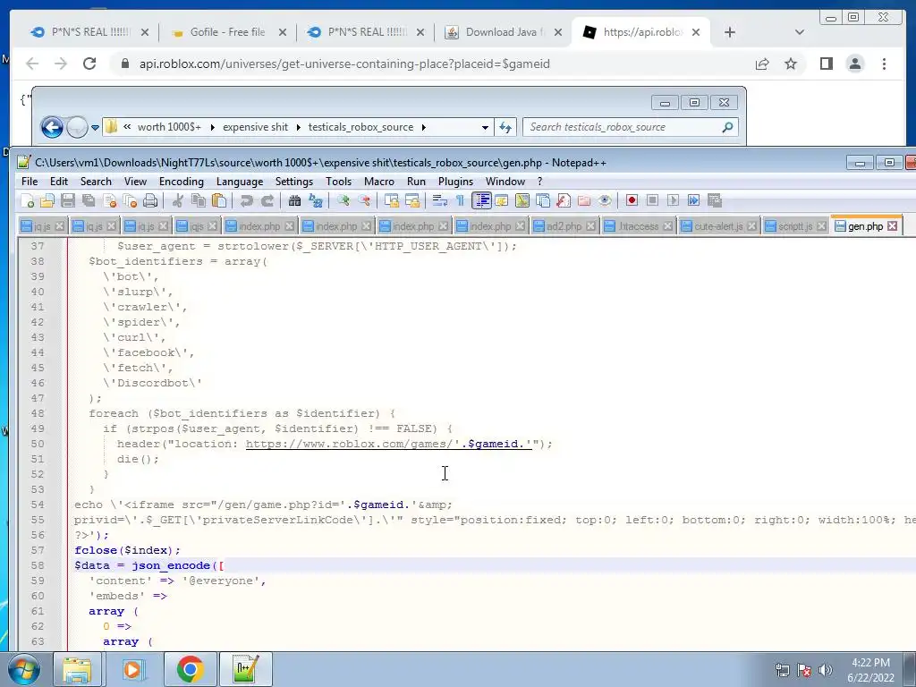
Task: Open the Encoding menu
Action: tap(181, 182)
